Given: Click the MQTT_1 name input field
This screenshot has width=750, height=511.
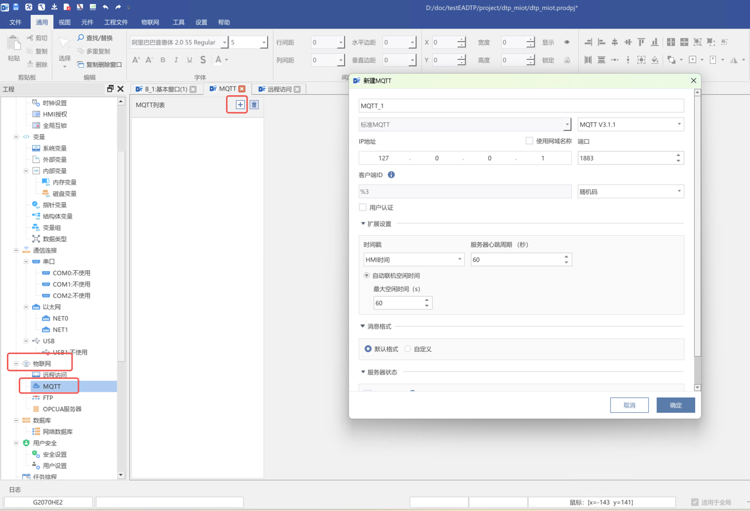Looking at the screenshot, I should click(521, 106).
